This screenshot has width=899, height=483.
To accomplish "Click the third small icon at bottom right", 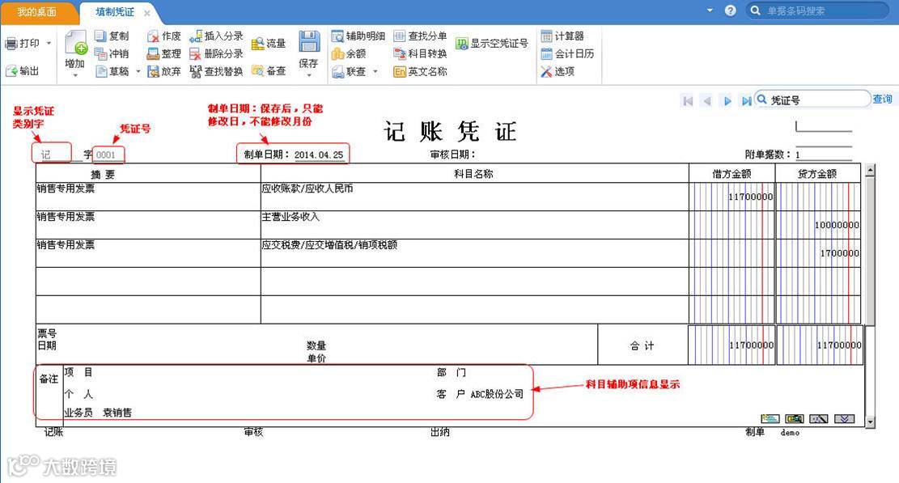I will point(818,419).
